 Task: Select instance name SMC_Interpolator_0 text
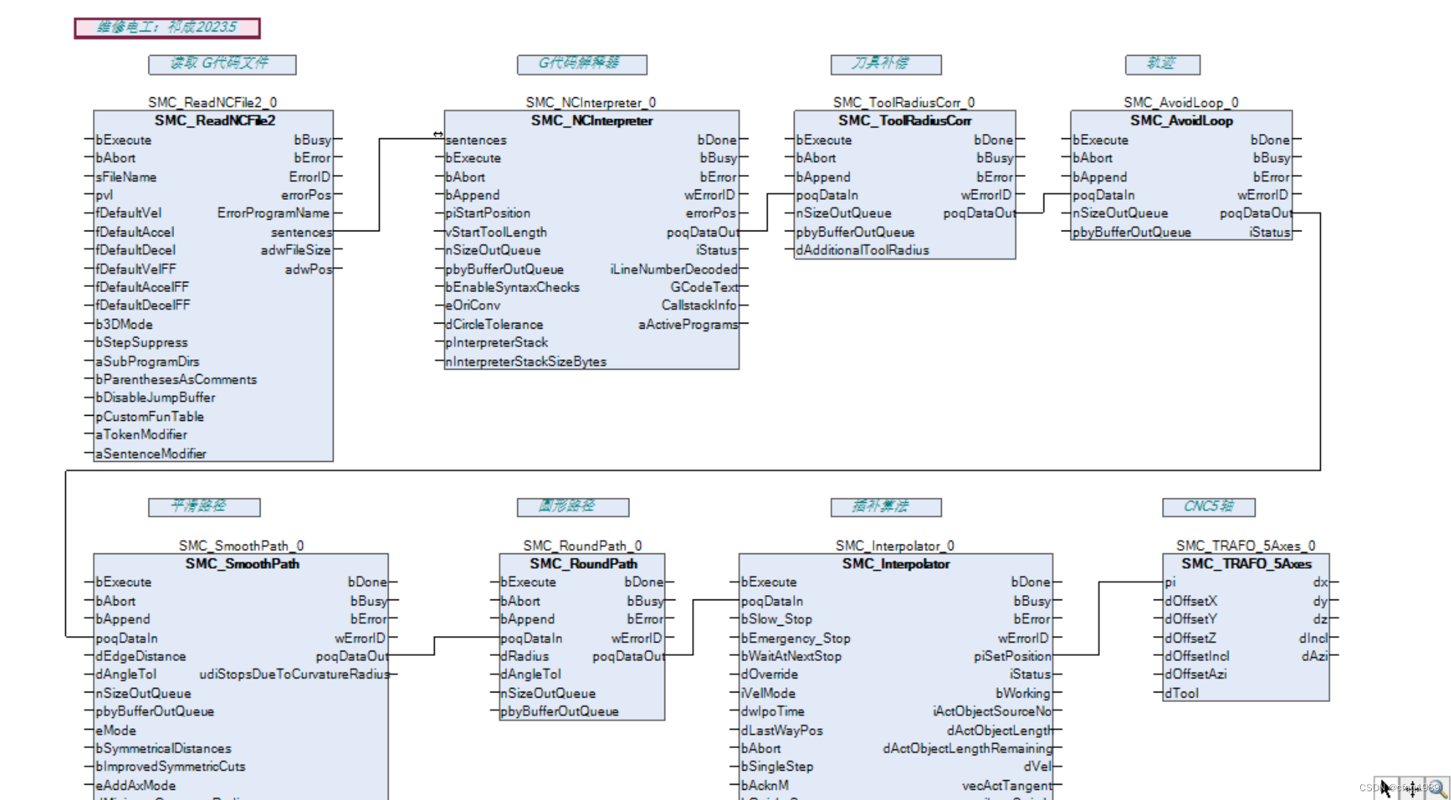[x=895, y=545]
